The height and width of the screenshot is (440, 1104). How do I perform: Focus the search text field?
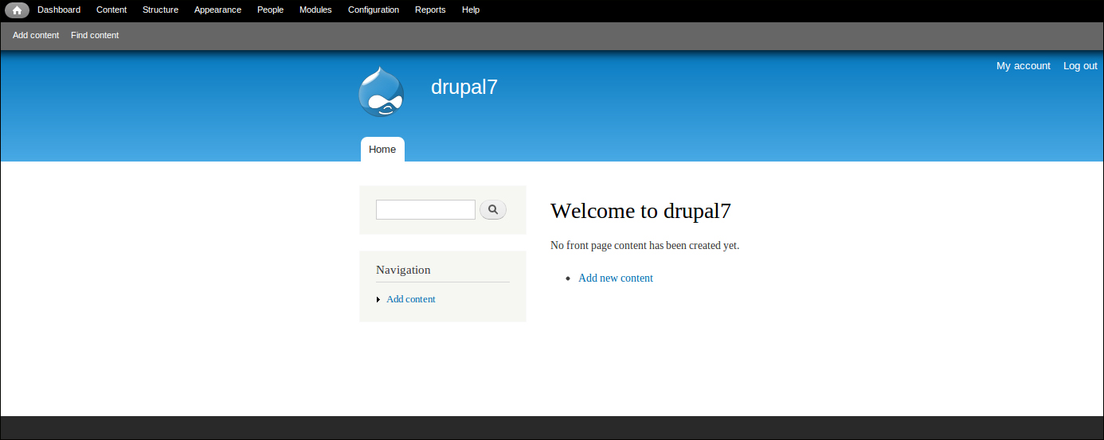425,209
